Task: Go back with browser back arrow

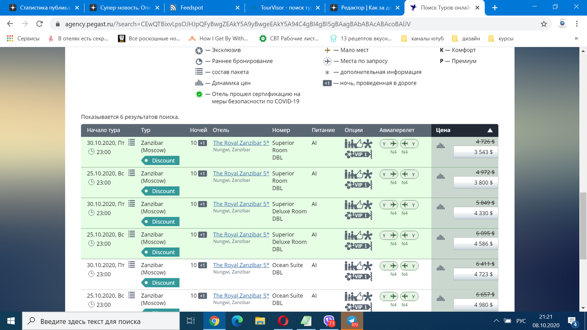Action: pos(10,23)
